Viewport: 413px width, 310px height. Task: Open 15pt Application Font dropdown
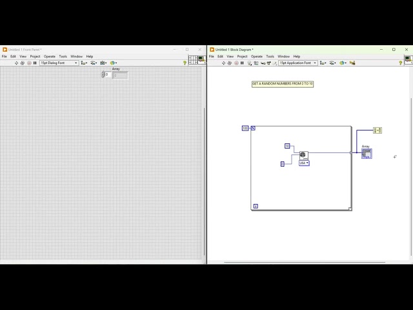click(x=298, y=63)
